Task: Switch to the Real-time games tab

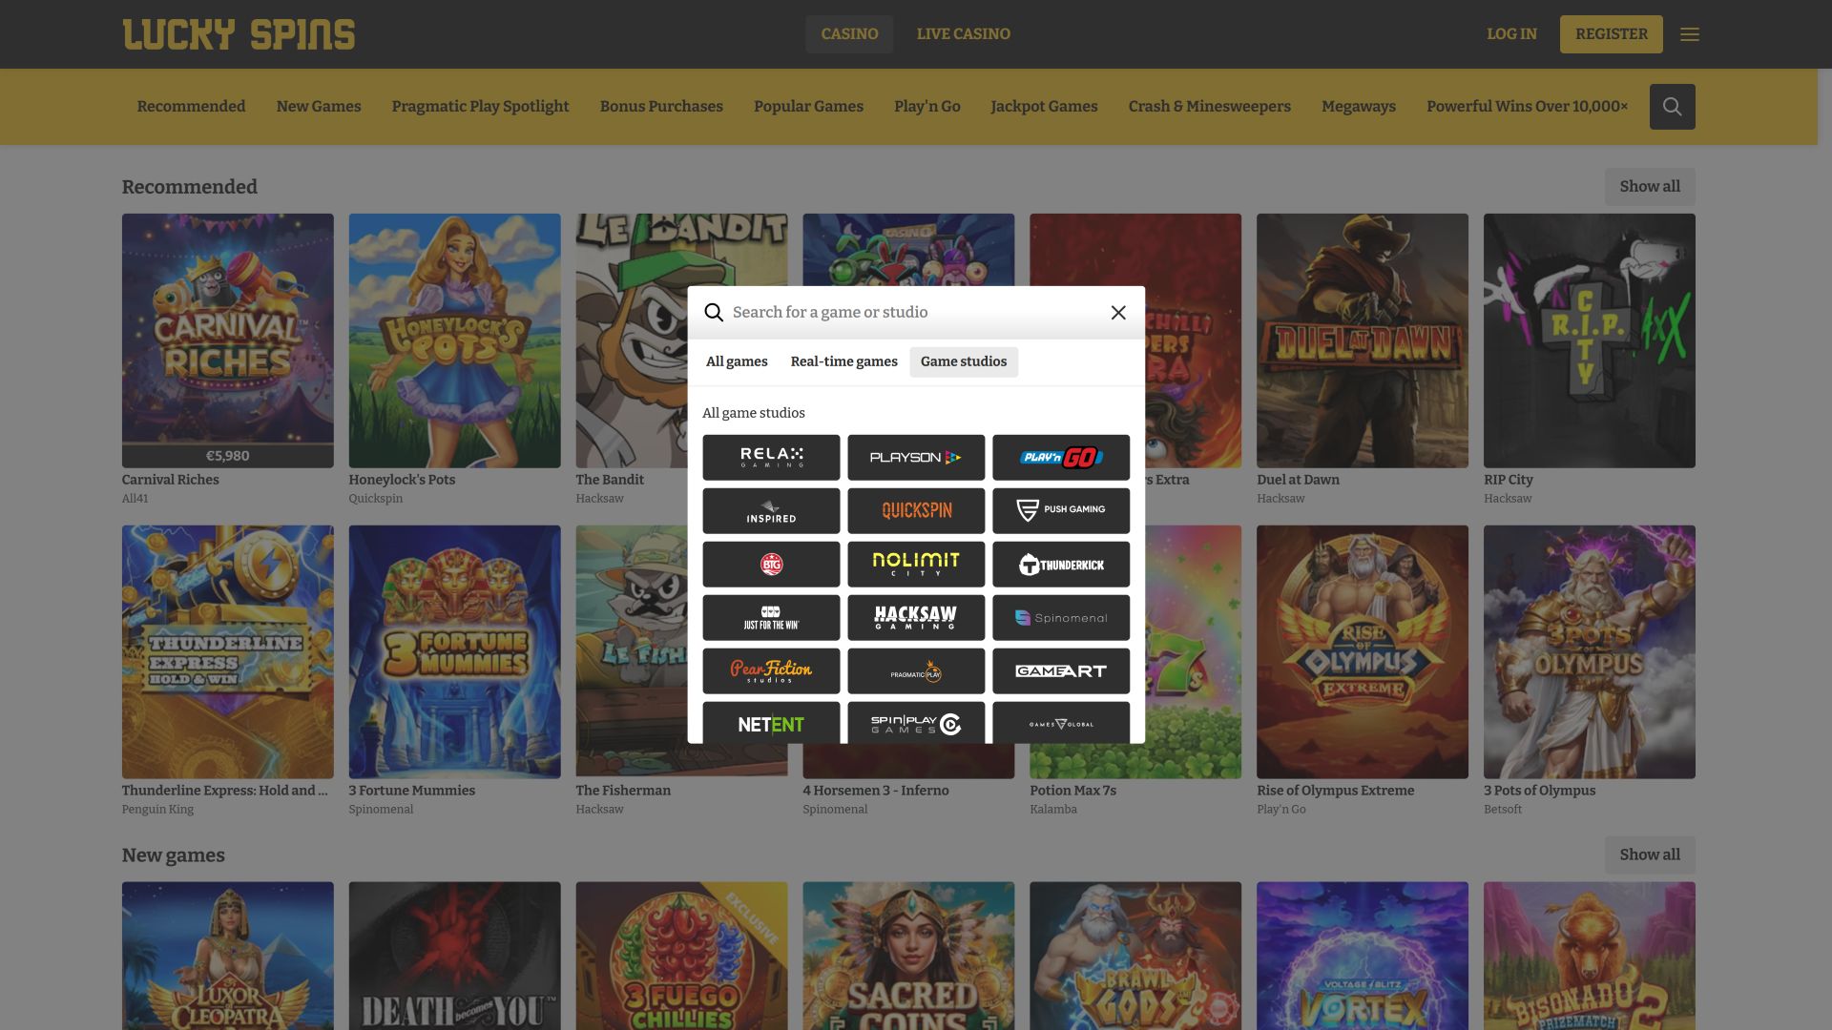Action: click(x=843, y=361)
